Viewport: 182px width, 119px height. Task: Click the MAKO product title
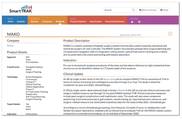click(13, 34)
